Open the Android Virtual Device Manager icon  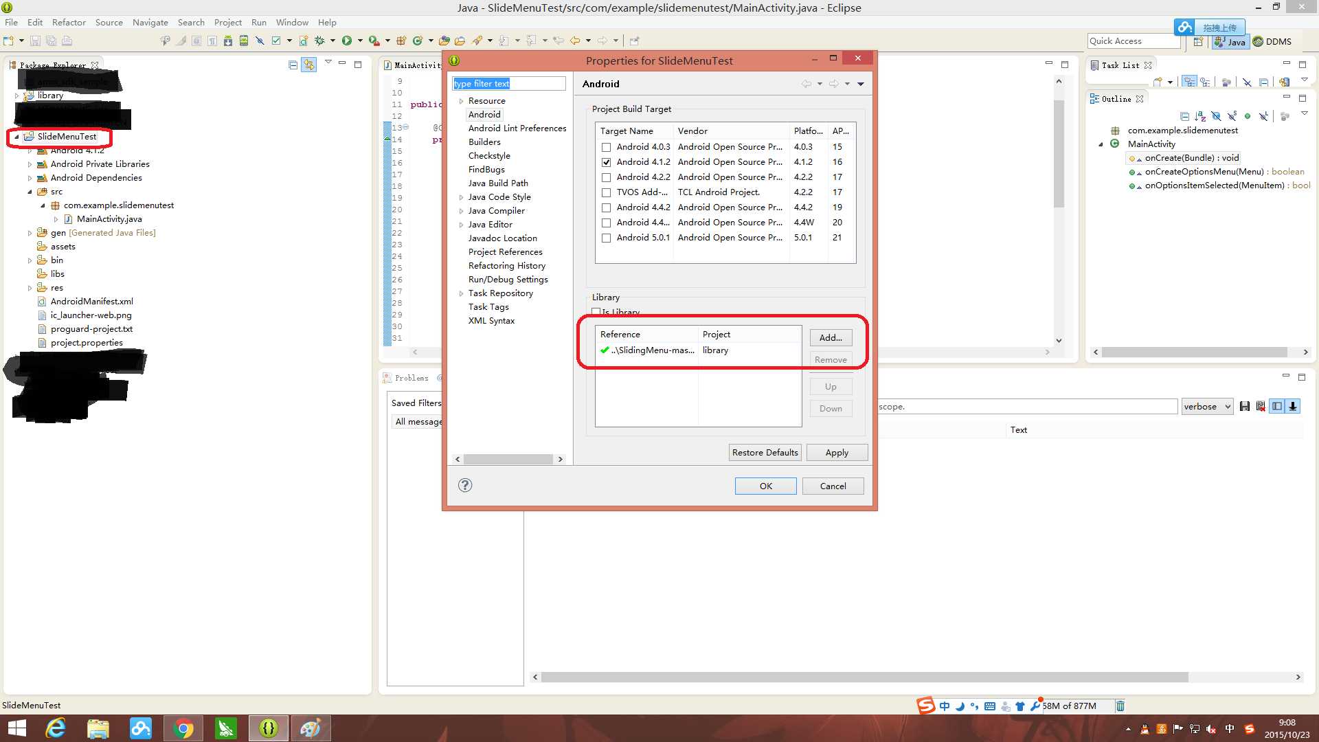click(x=244, y=41)
